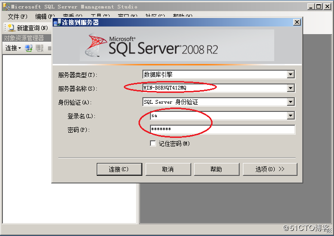
Task: Open the authentication dropdown arrow
Action: coord(290,102)
